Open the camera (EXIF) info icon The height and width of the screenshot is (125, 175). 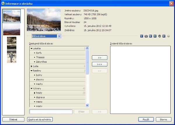pyautogui.click(x=146, y=36)
